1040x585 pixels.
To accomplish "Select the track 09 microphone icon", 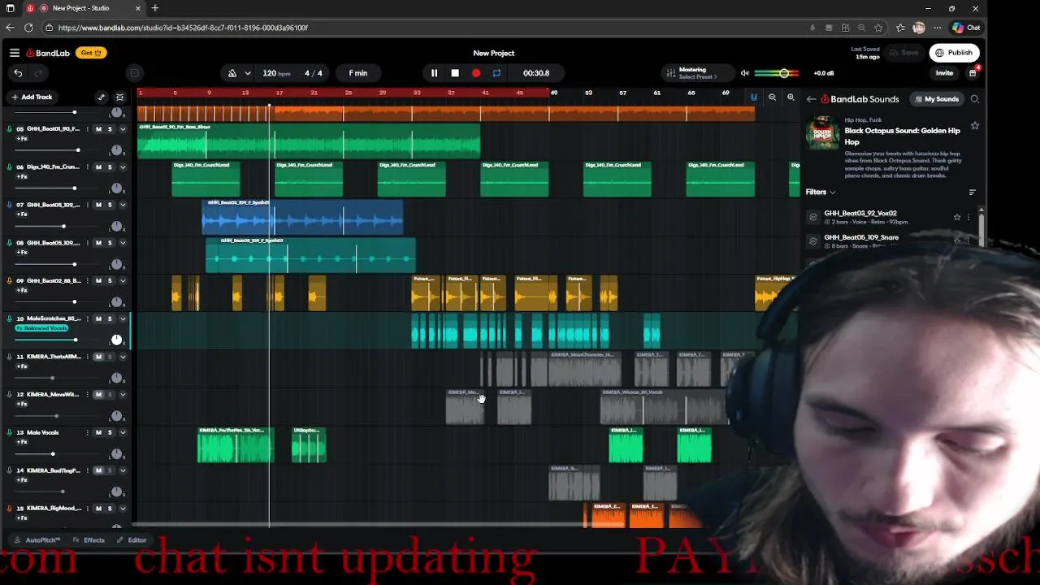I will pyautogui.click(x=9, y=281).
